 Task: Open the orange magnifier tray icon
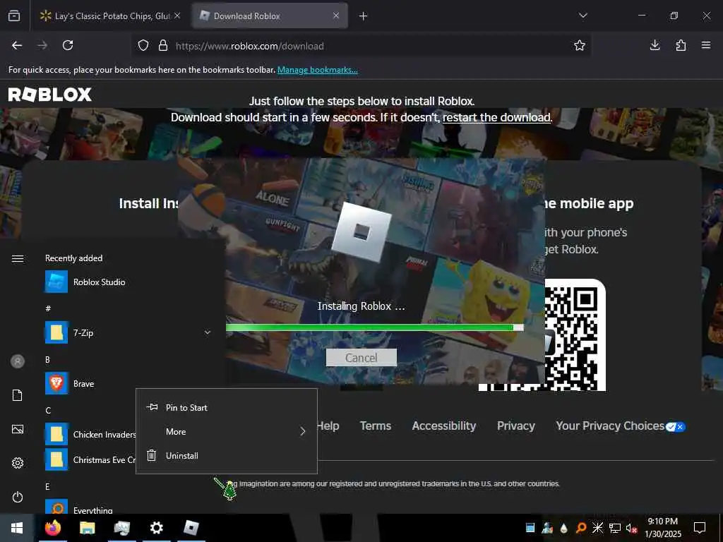point(581,528)
